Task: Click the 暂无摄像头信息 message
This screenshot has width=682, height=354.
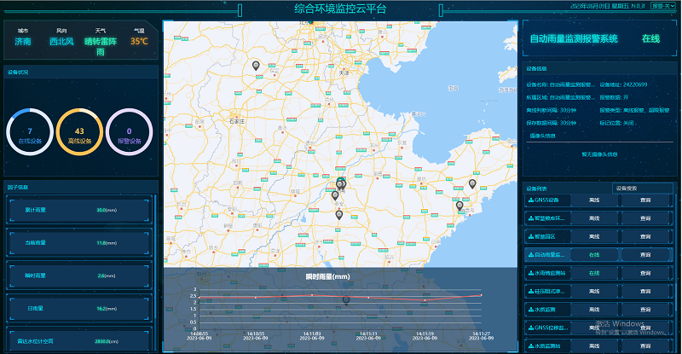Action: coord(599,154)
